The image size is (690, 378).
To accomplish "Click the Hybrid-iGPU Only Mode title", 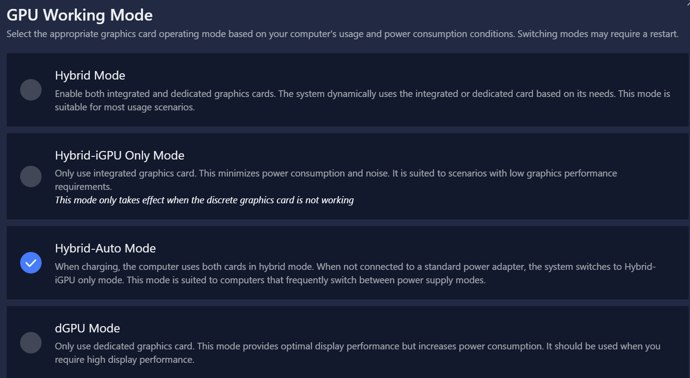I will 119,155.
